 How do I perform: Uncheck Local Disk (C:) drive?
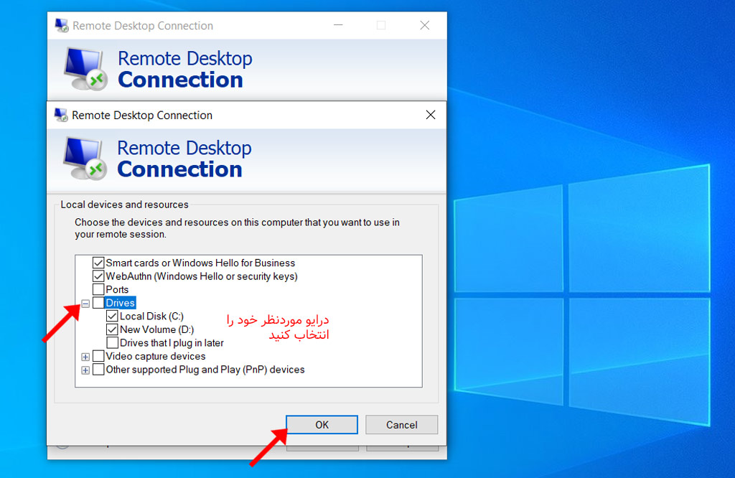pos(112,317)
